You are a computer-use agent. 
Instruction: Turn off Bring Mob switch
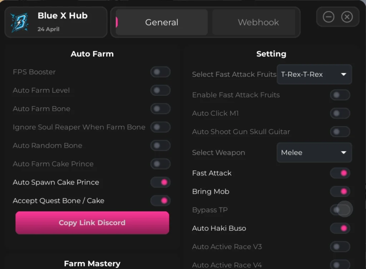340,191
